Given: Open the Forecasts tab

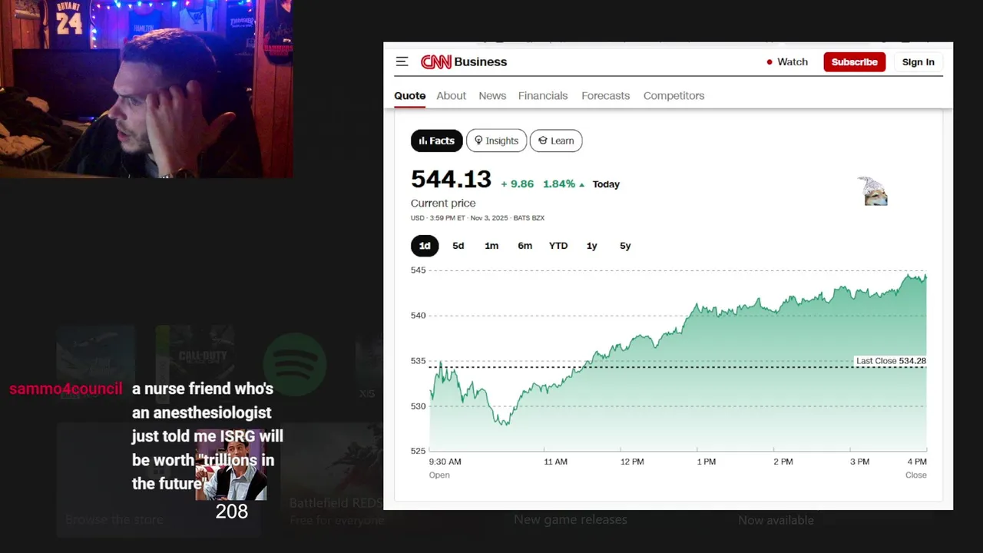Looking at the screenshot, I should click(605, 95).
